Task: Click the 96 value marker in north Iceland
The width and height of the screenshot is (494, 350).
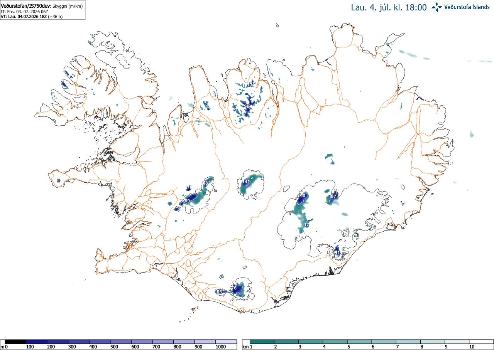Action: 247,106
